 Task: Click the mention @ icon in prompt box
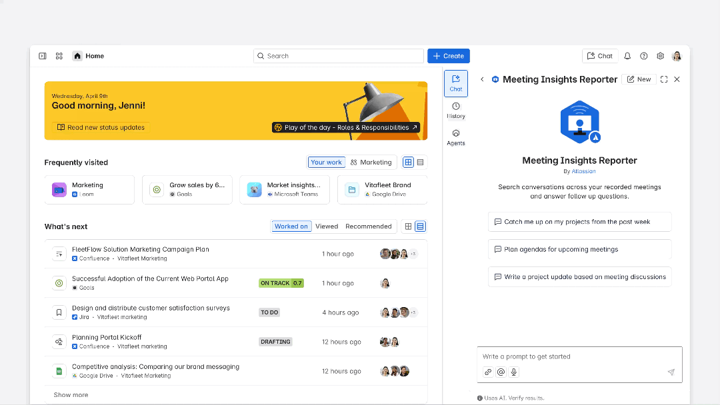point(501,372)
